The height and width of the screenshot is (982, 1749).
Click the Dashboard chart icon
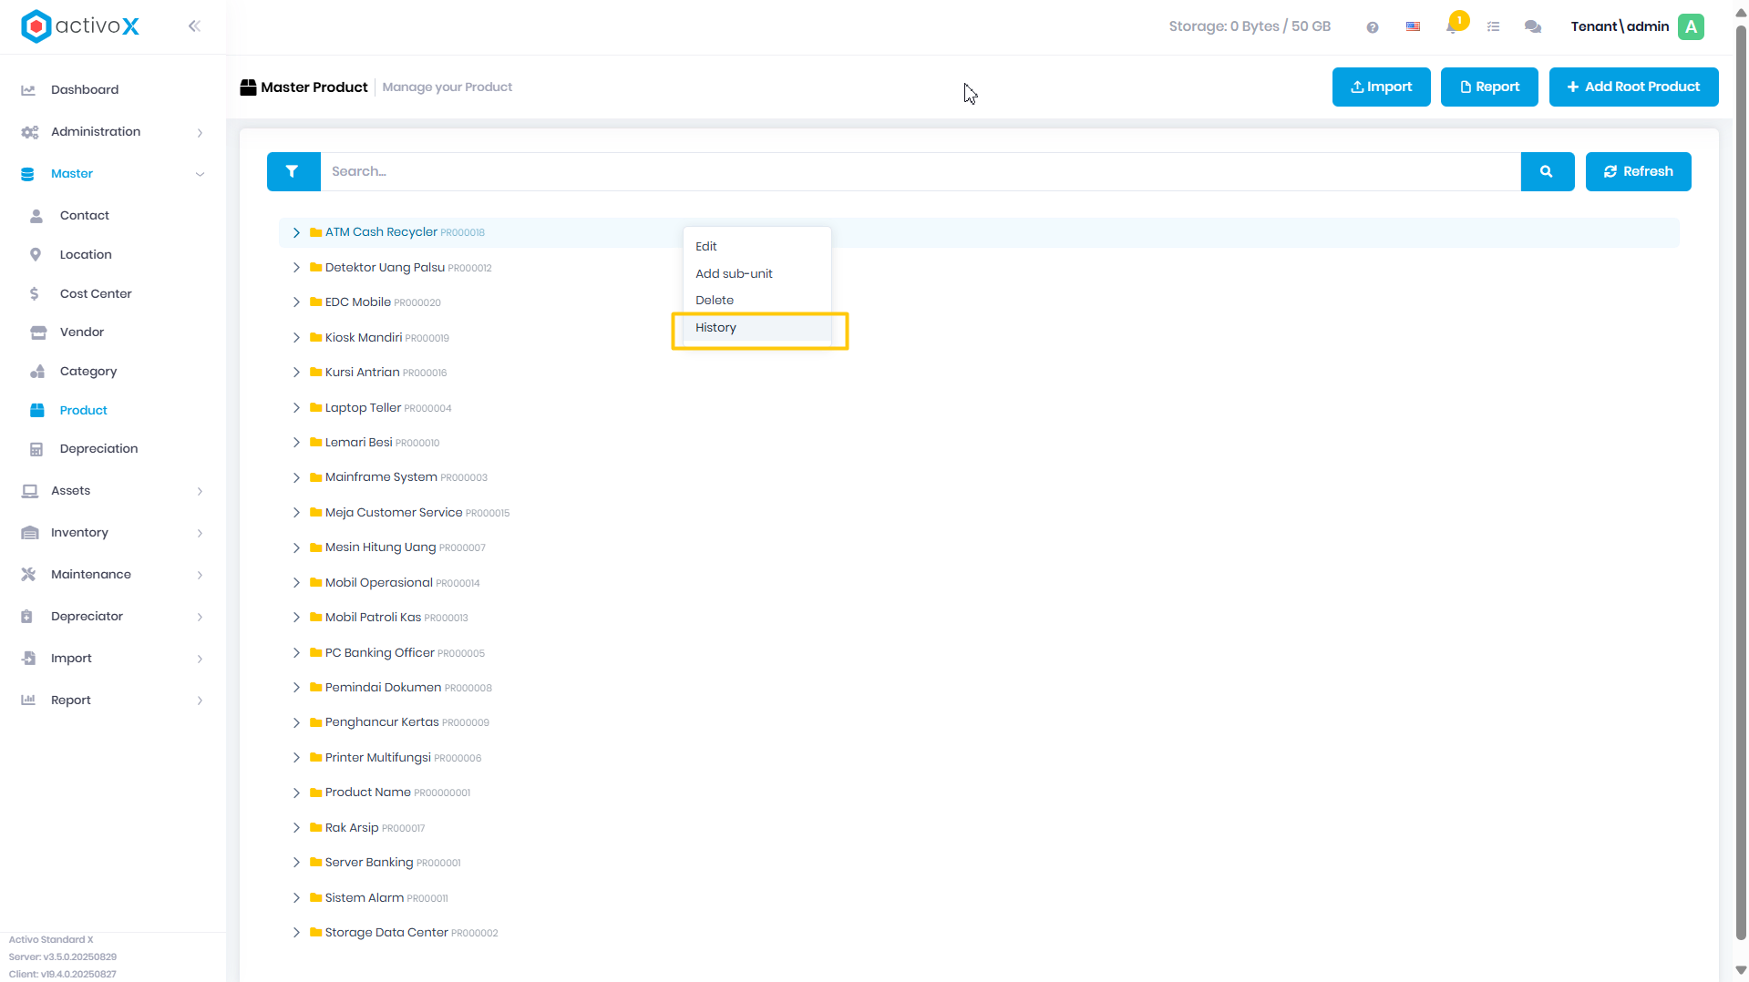click(28, 90)
